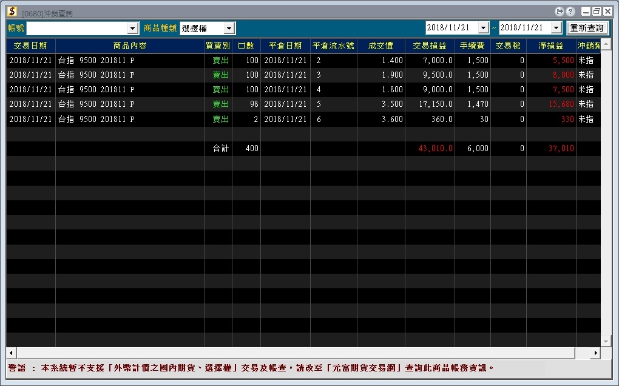Sort by the 交易日期 column header
Image resolution: width=619 pixels, height=386 pixels.
[30, 46]
